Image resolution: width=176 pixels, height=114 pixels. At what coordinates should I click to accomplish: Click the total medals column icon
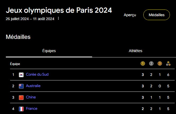pyautogui.click(x=168, y=63)
